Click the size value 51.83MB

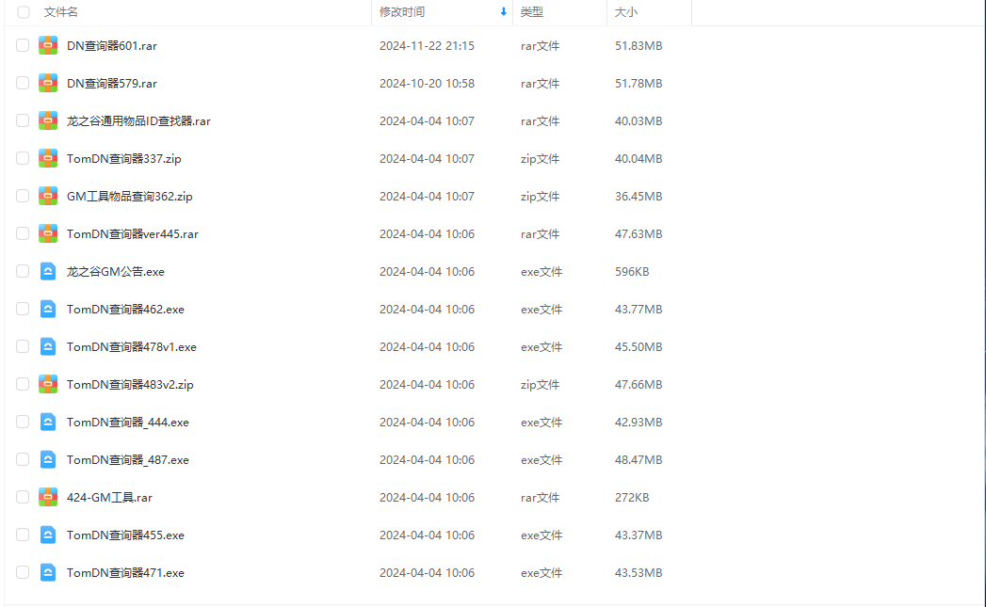click(x=638, y=46)
